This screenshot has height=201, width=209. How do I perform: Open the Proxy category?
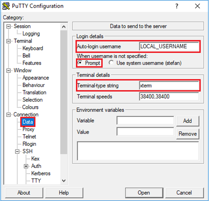click(28, 129)
